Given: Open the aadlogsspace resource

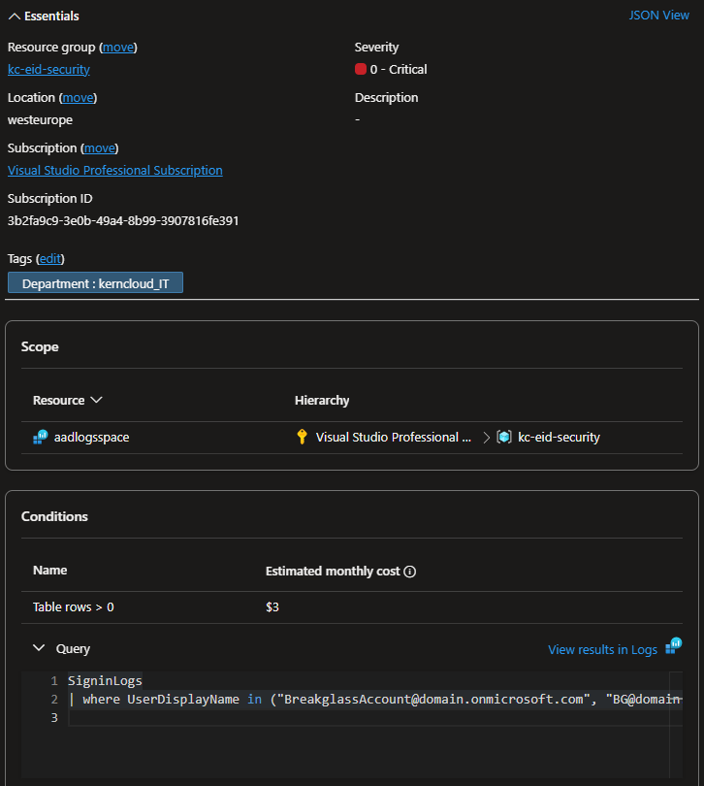Looking at the screenshot, I should [x=90, y=438].
